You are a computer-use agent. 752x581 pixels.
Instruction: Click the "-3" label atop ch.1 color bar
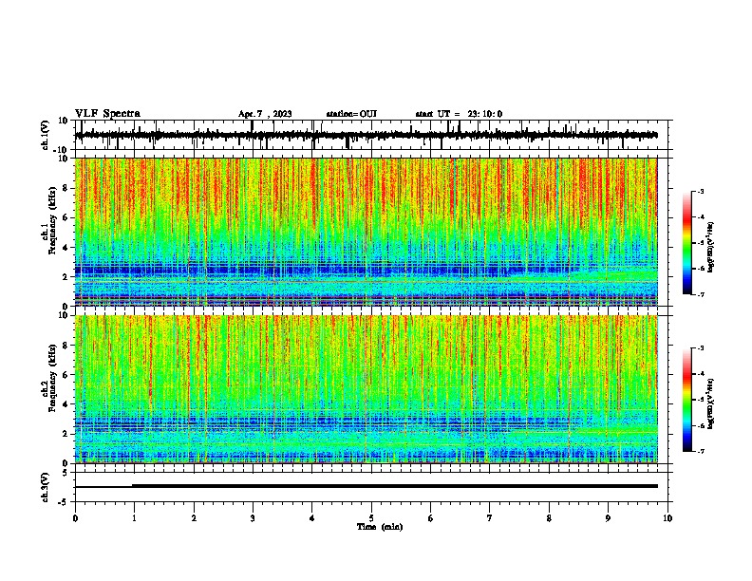pos(700,191)
